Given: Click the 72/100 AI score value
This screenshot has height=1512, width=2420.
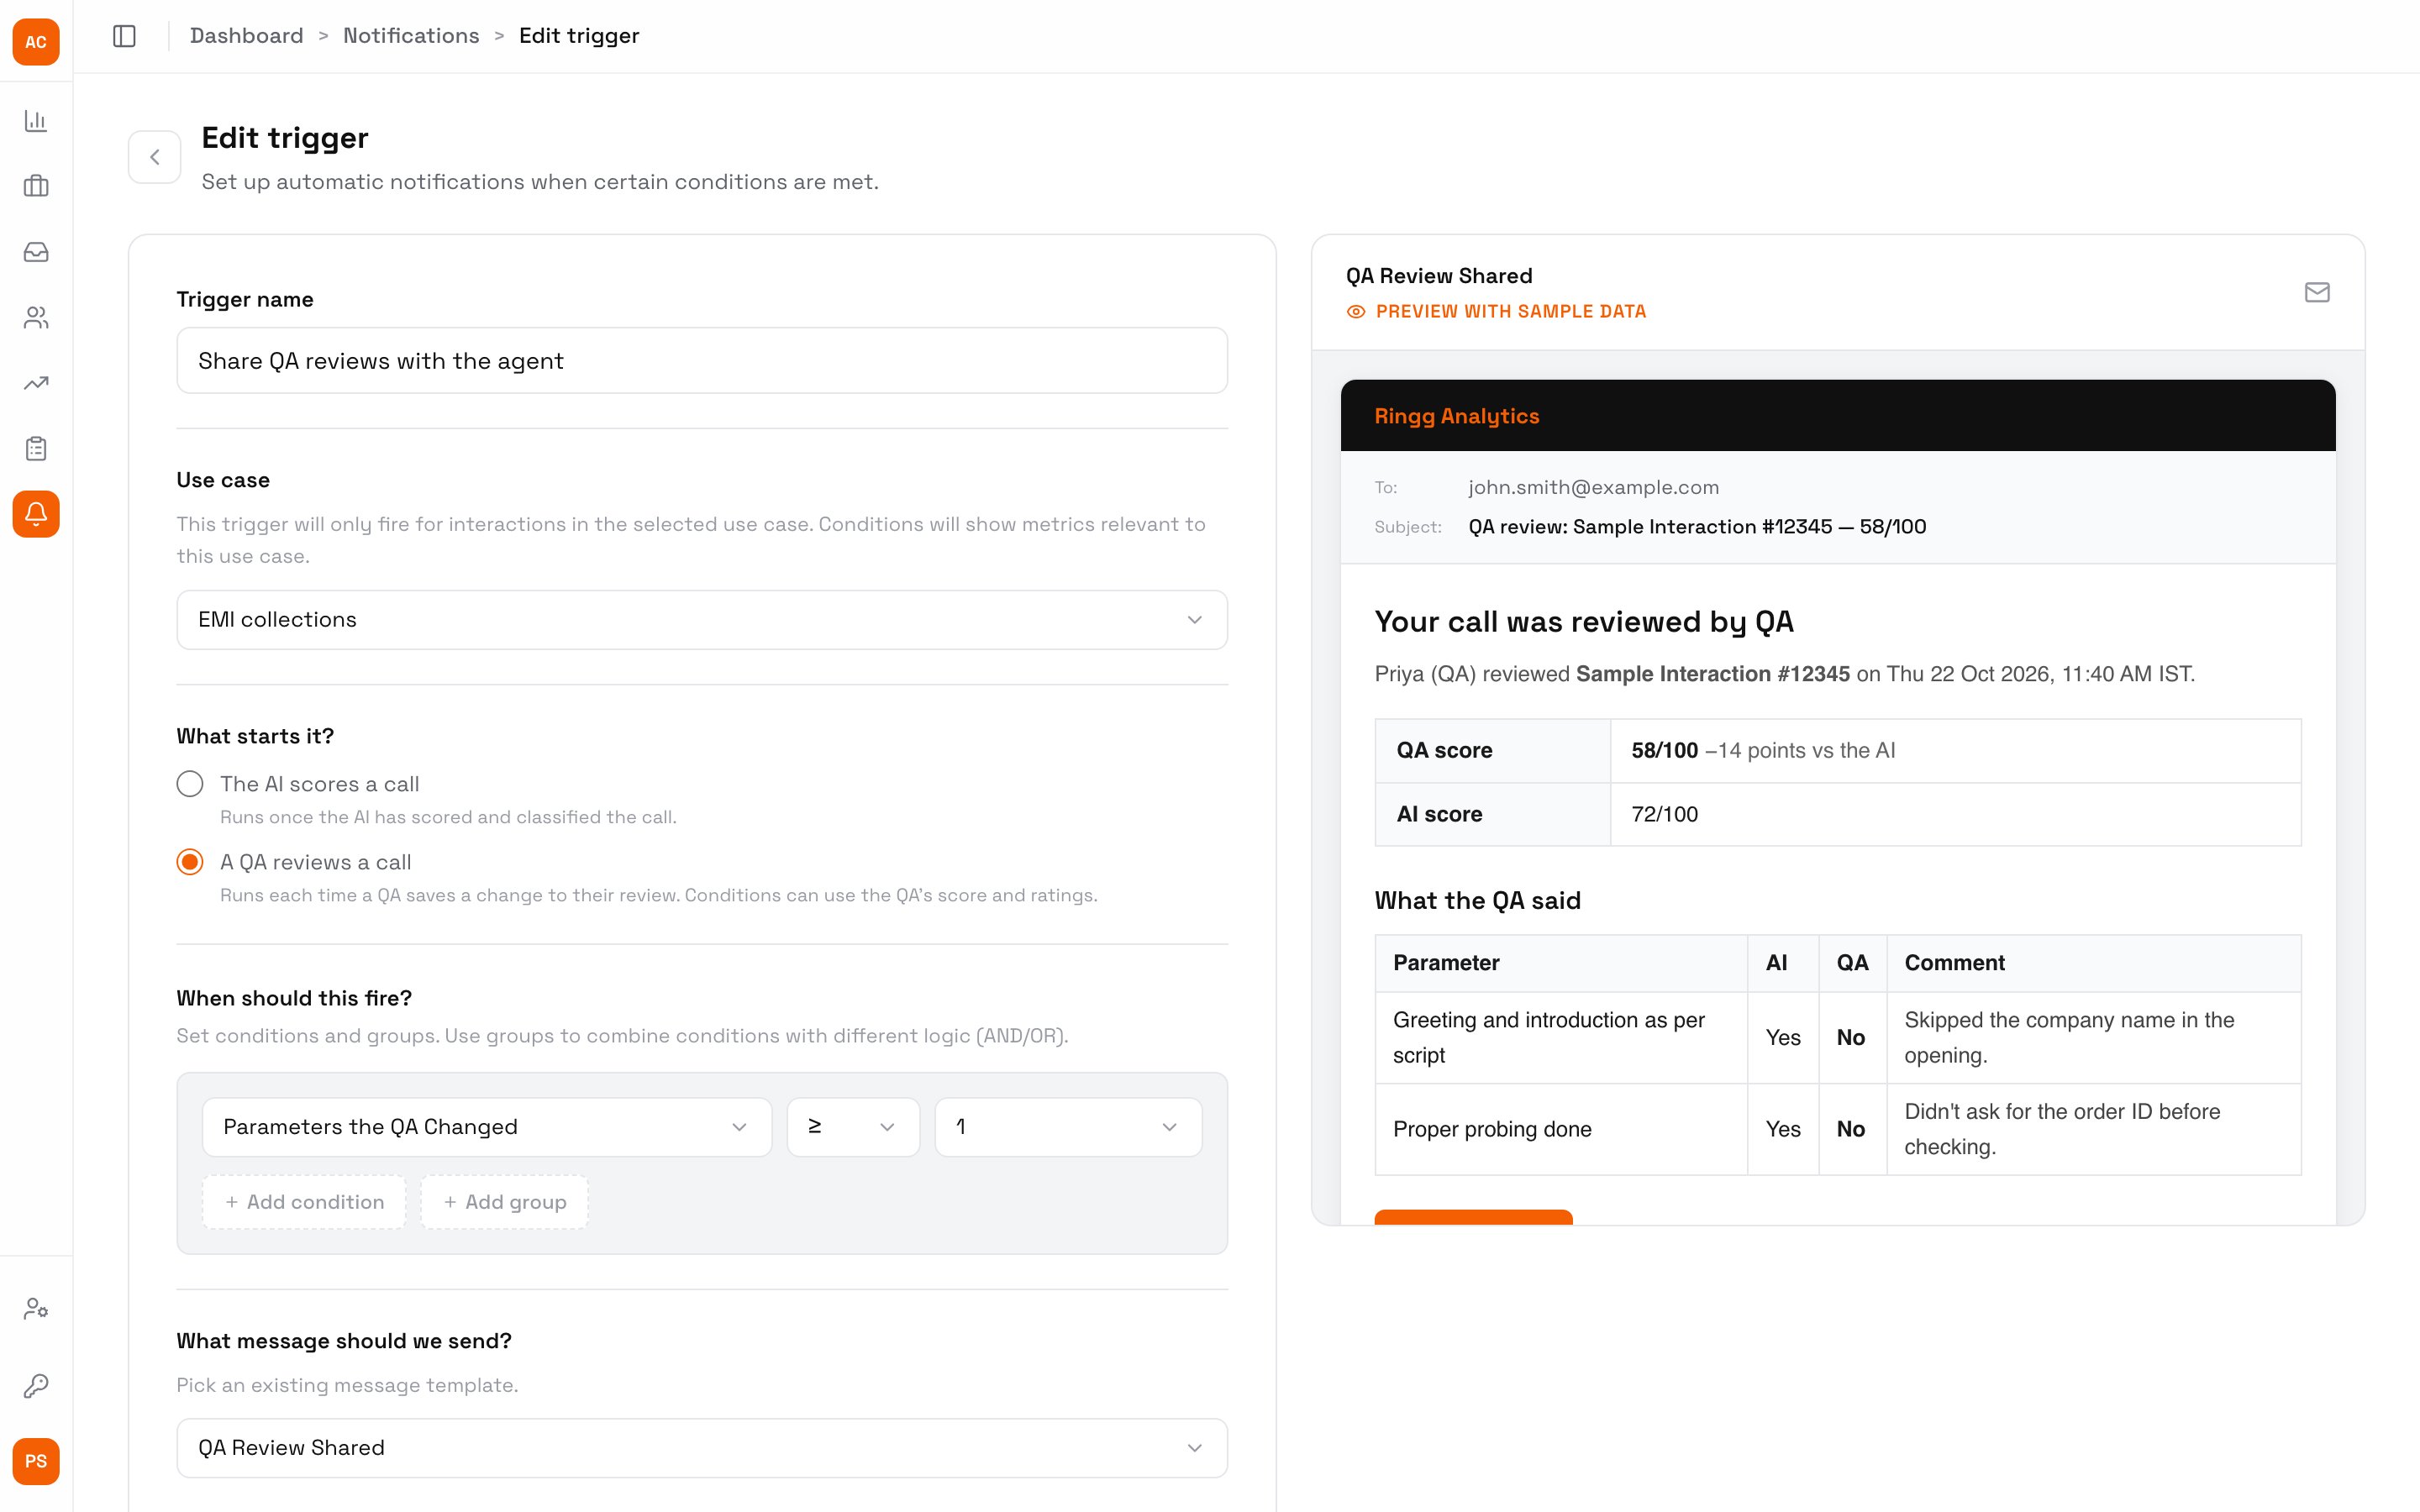Looking at the screenshot, I should point(1664,814).
